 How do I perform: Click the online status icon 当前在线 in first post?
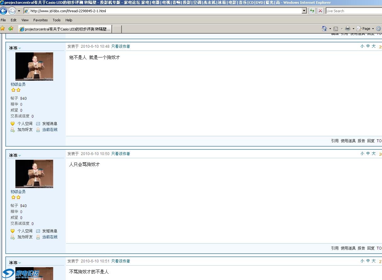[x=38, y=130]
